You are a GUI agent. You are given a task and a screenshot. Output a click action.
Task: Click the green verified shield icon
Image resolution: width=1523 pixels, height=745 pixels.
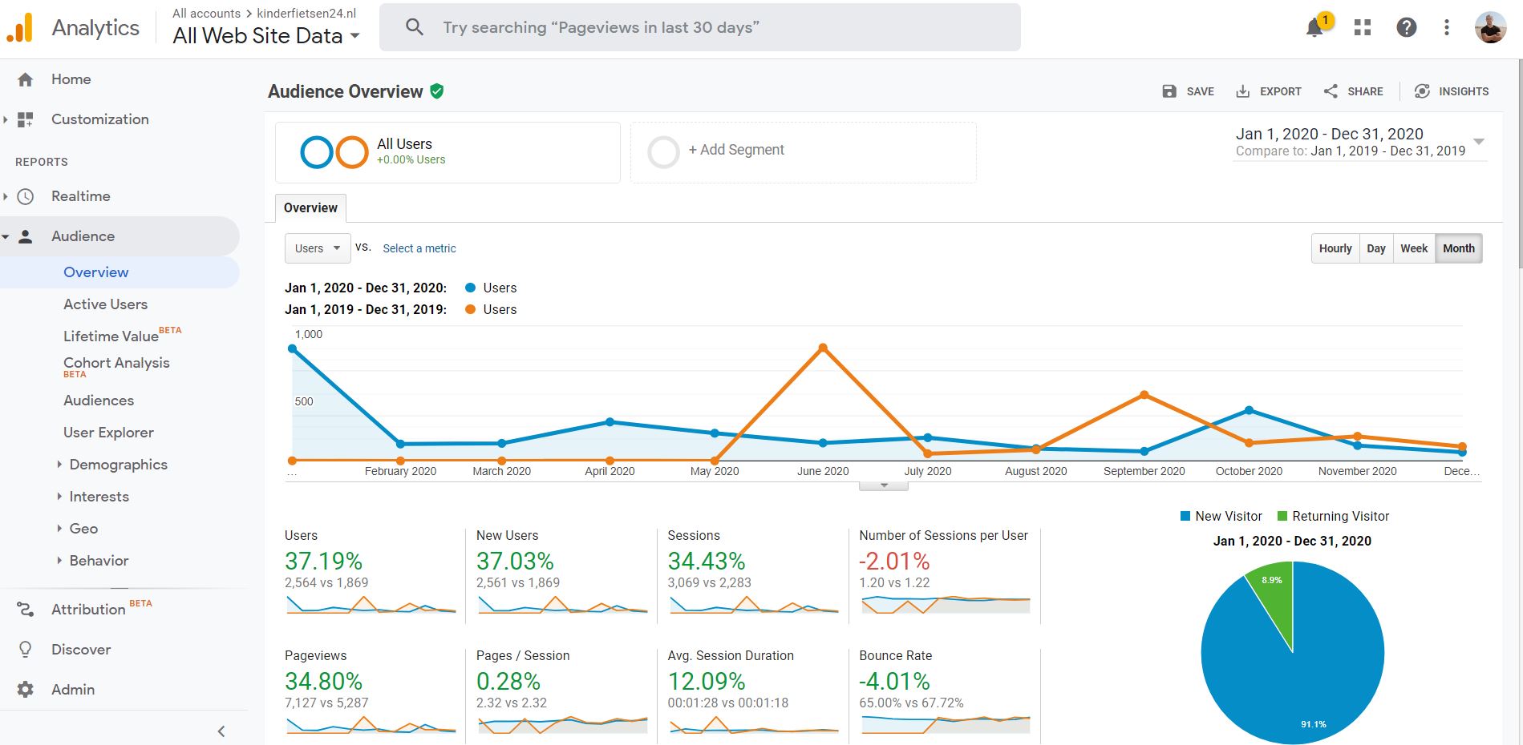(436, 91)
